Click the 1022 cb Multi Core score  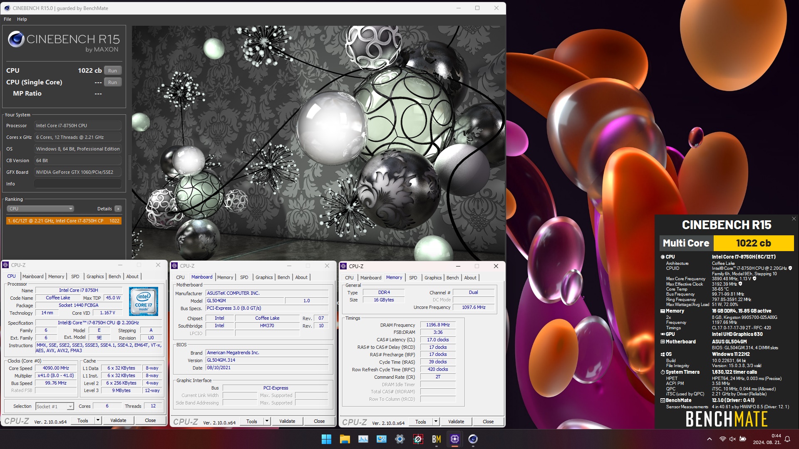(753, 243)
